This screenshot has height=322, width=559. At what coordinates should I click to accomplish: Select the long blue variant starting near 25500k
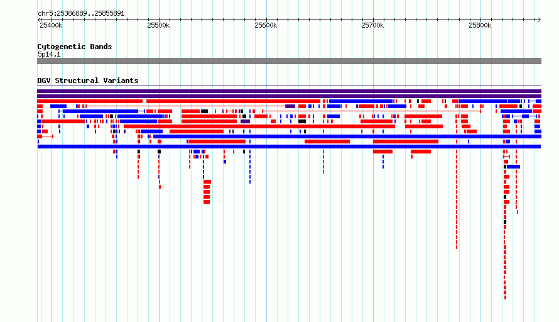point(347,136)
